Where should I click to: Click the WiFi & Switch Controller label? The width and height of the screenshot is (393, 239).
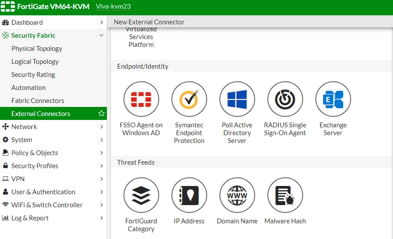tap(47, 205)
